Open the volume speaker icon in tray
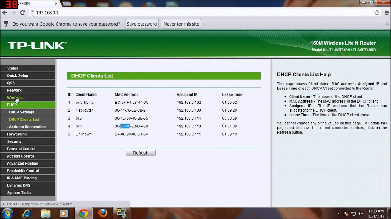This screenshot has height=219, width=391. click(360, 214)
